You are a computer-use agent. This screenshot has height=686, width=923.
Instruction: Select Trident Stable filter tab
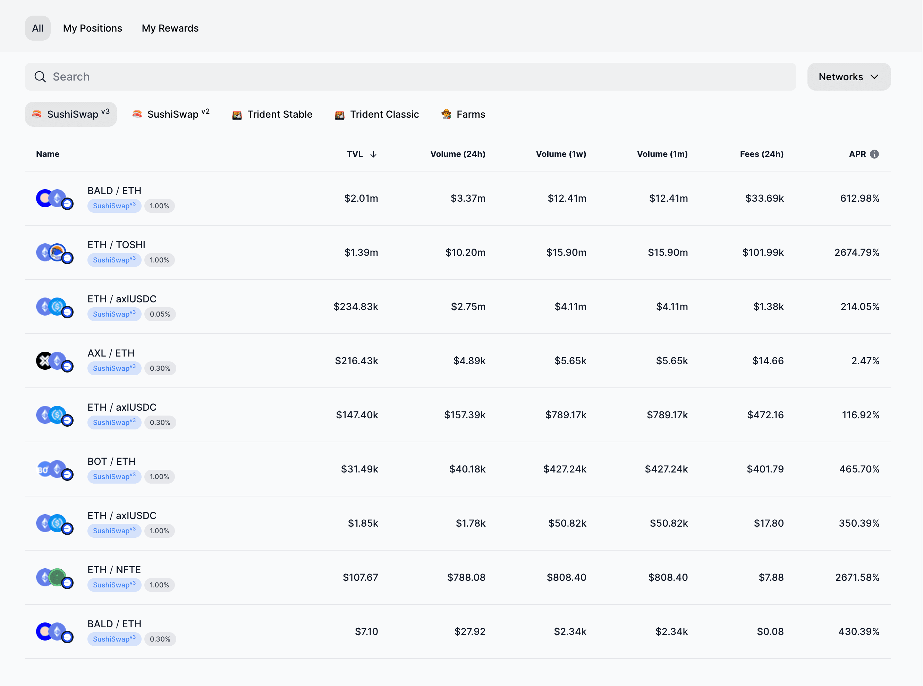coord(272,114)
